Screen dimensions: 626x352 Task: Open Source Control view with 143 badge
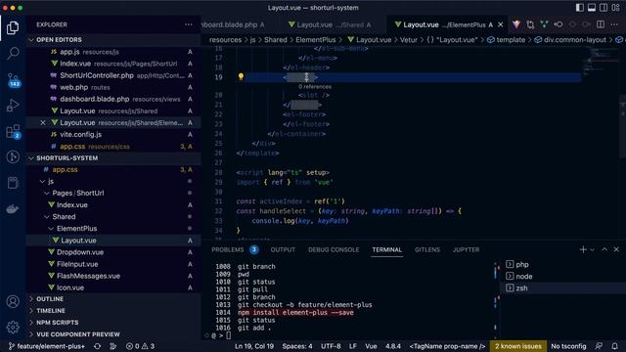point(13,79)
